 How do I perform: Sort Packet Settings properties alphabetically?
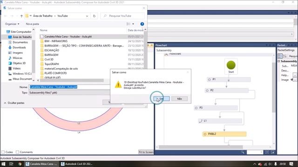[284, 56]
